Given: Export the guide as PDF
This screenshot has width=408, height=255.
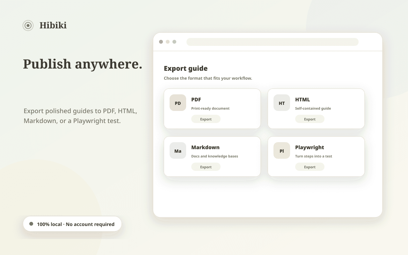Looking at the screenshot, I should click(206, 119).
